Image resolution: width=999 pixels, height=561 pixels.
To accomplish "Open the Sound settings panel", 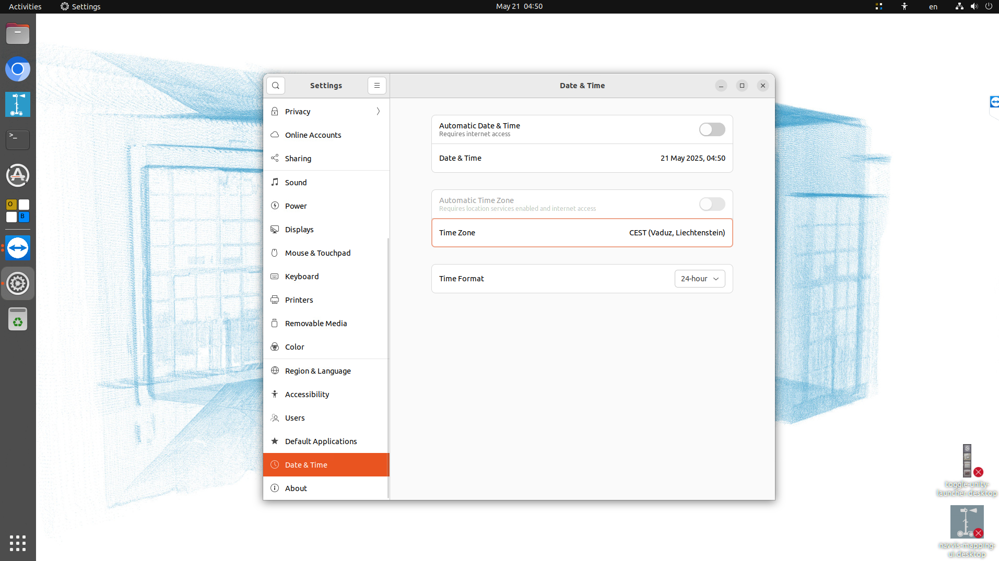I will coord(326,182).
